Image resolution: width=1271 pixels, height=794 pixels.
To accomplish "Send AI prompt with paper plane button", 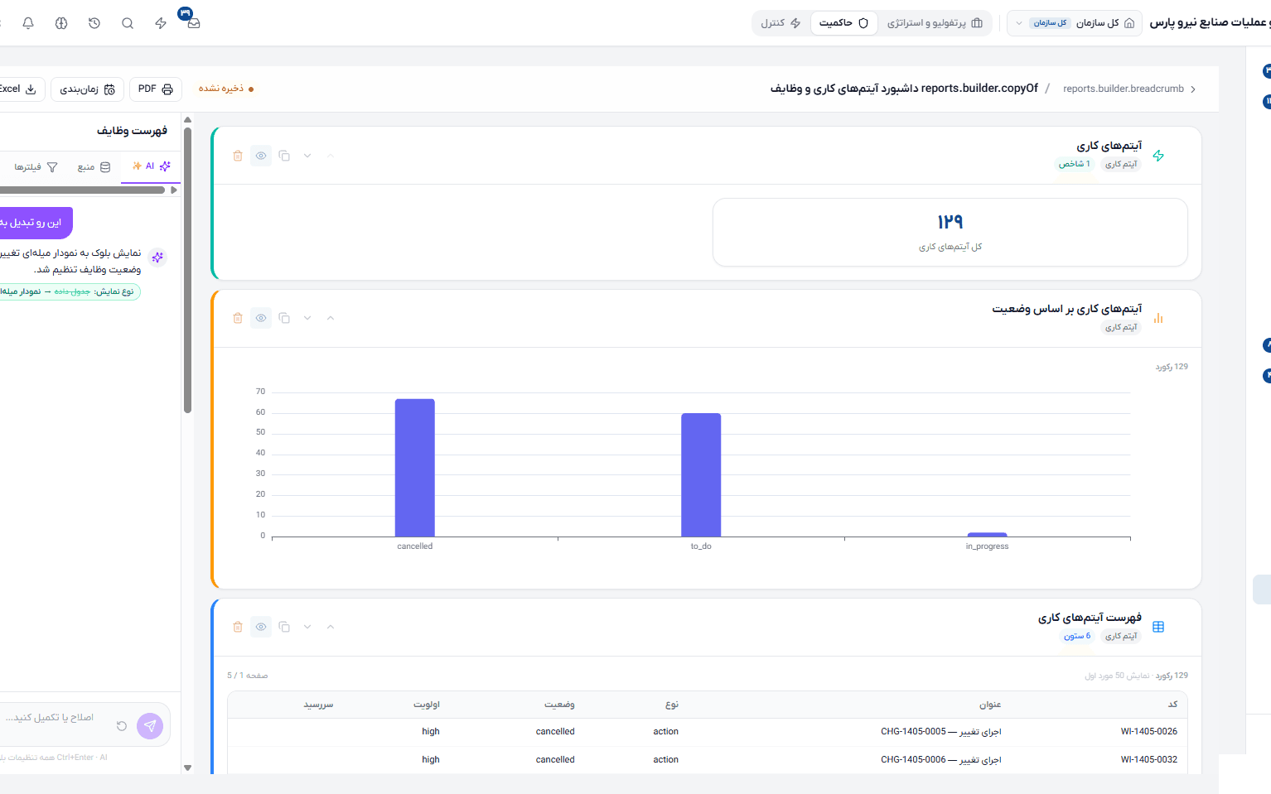I will pos(150,726).
